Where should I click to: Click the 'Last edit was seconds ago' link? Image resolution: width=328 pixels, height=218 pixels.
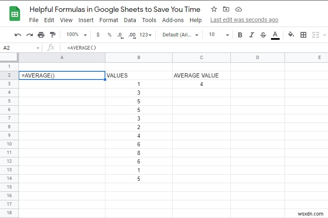[x=244, y=20]
